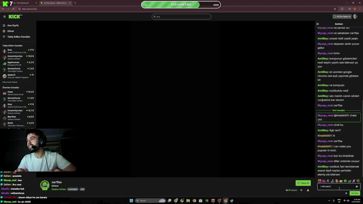Click KICKs Satın Al button
The image size is (363, 204).
tap(342, 17)
